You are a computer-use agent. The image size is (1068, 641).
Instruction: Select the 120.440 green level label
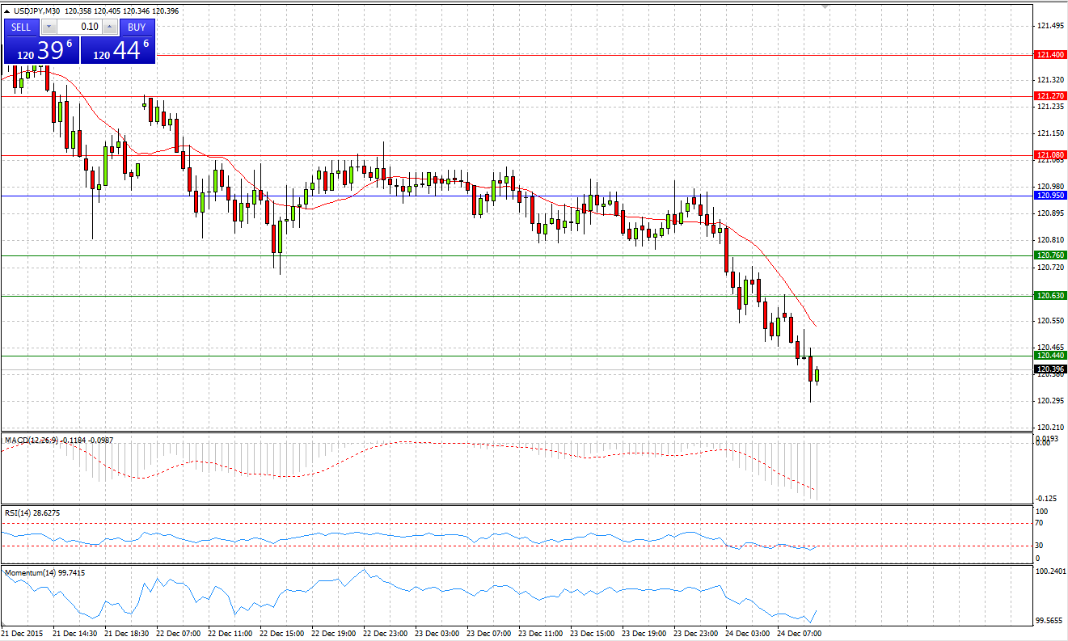1050,355
